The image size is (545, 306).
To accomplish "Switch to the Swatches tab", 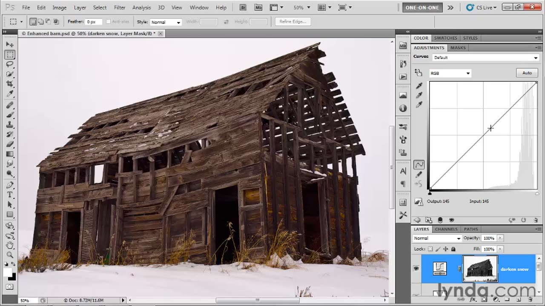I will tap(445, 38).
